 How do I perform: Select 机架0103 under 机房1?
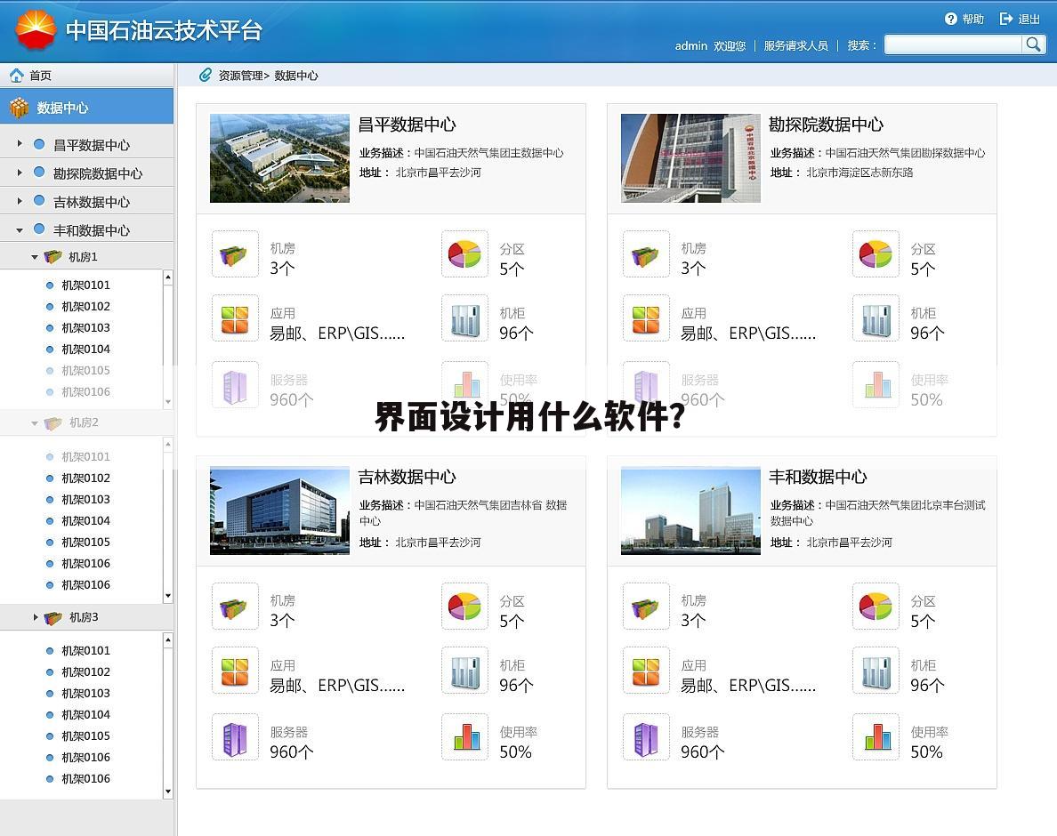click(85, 327)
